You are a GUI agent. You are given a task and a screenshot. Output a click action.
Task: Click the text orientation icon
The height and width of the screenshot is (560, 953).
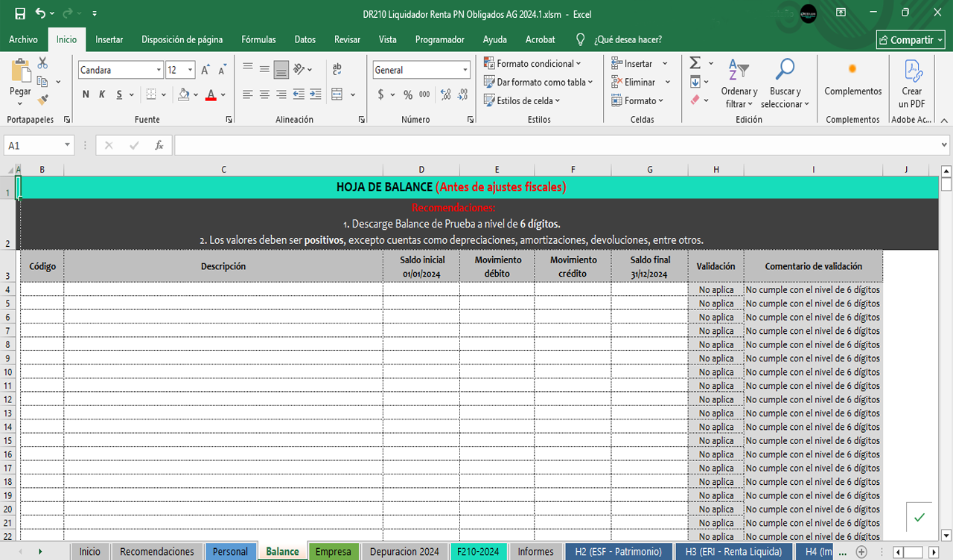tap(299, 69)
